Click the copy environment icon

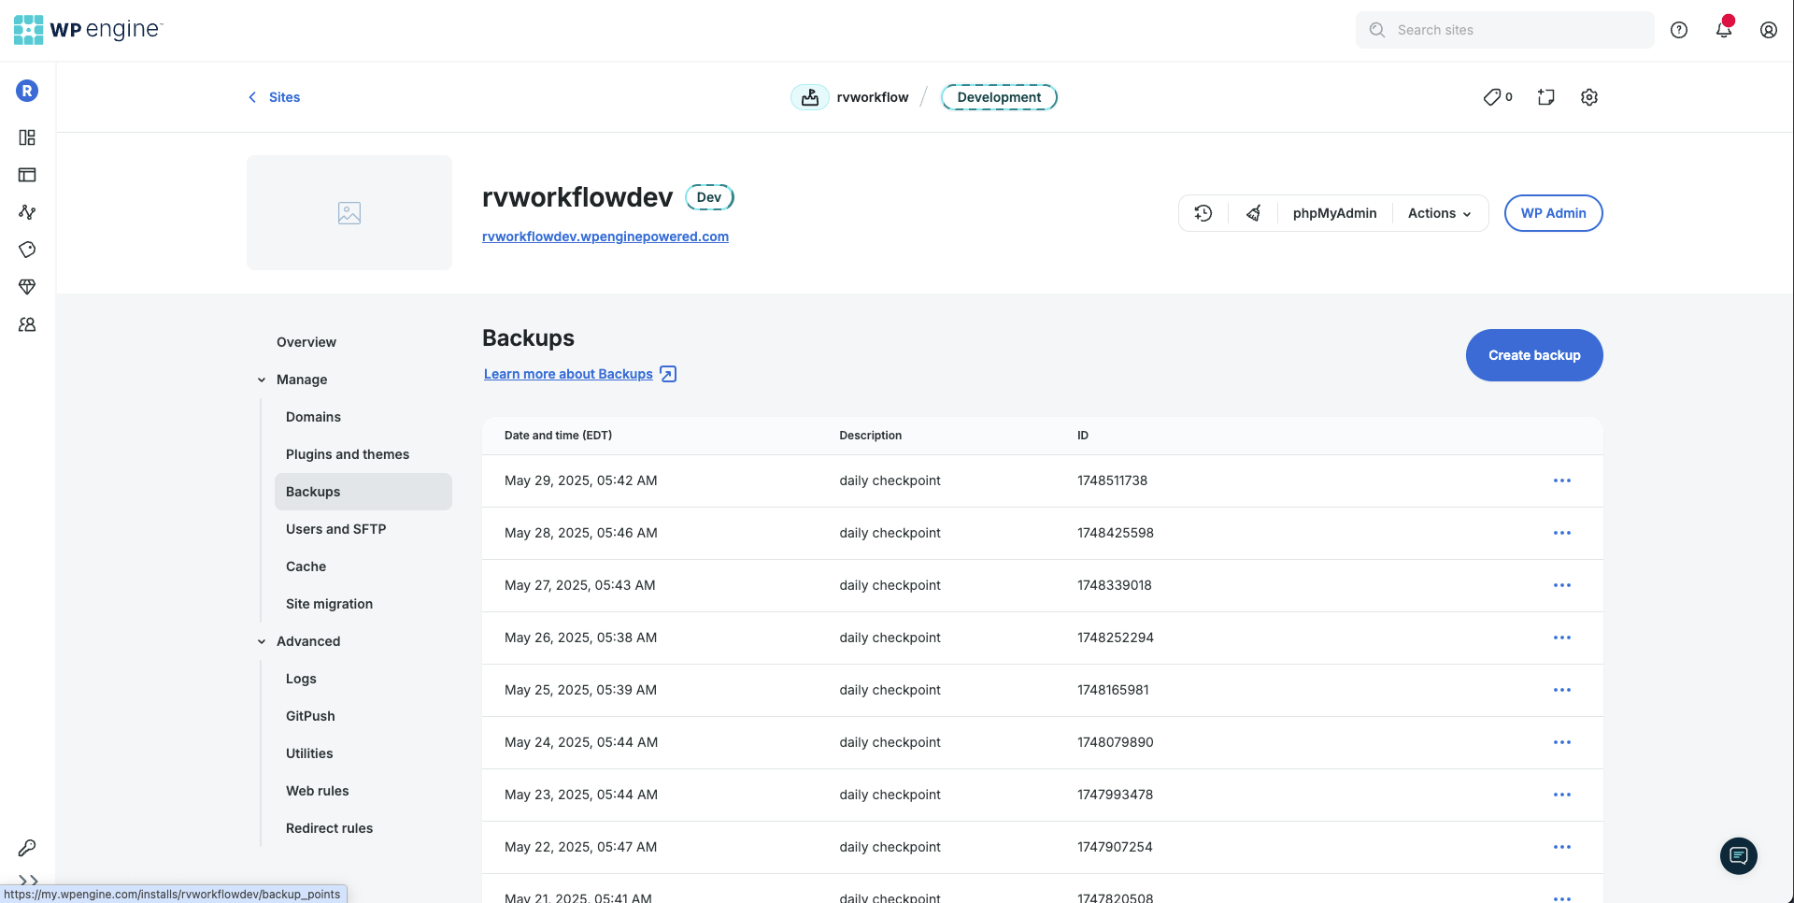click(x=1546, y=97)
